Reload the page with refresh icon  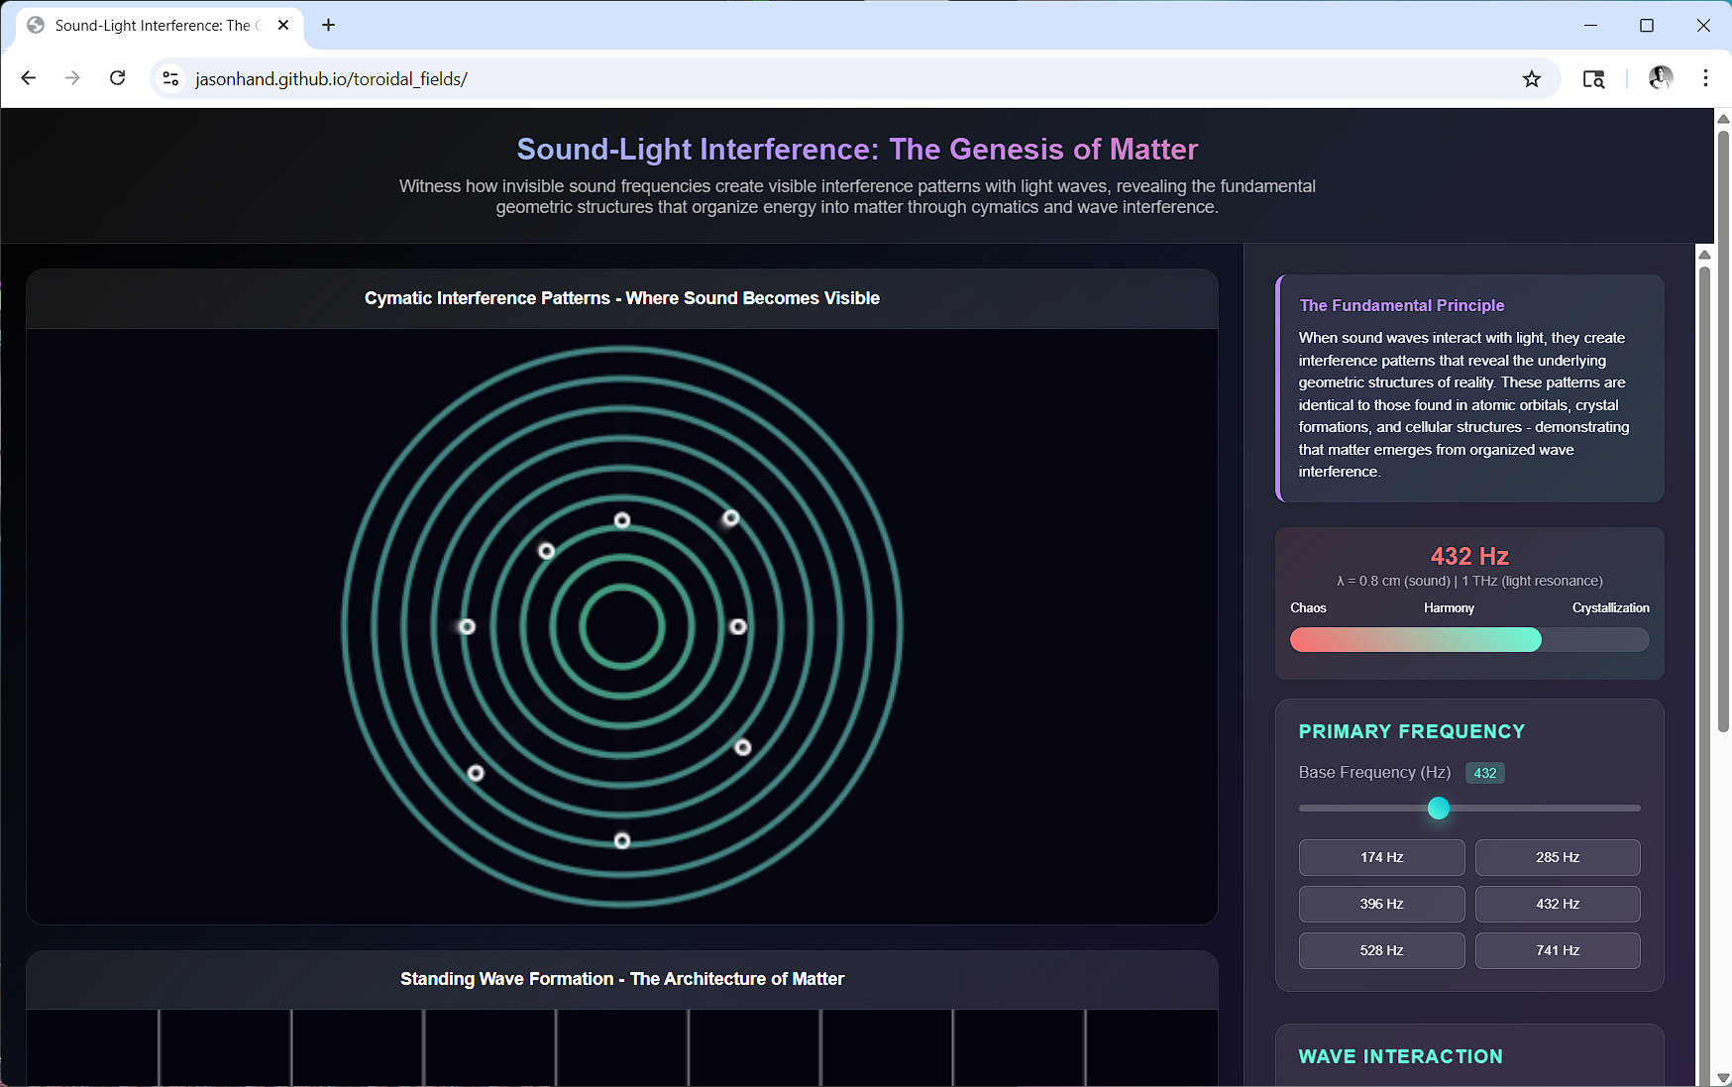click(x=117, y=78)
